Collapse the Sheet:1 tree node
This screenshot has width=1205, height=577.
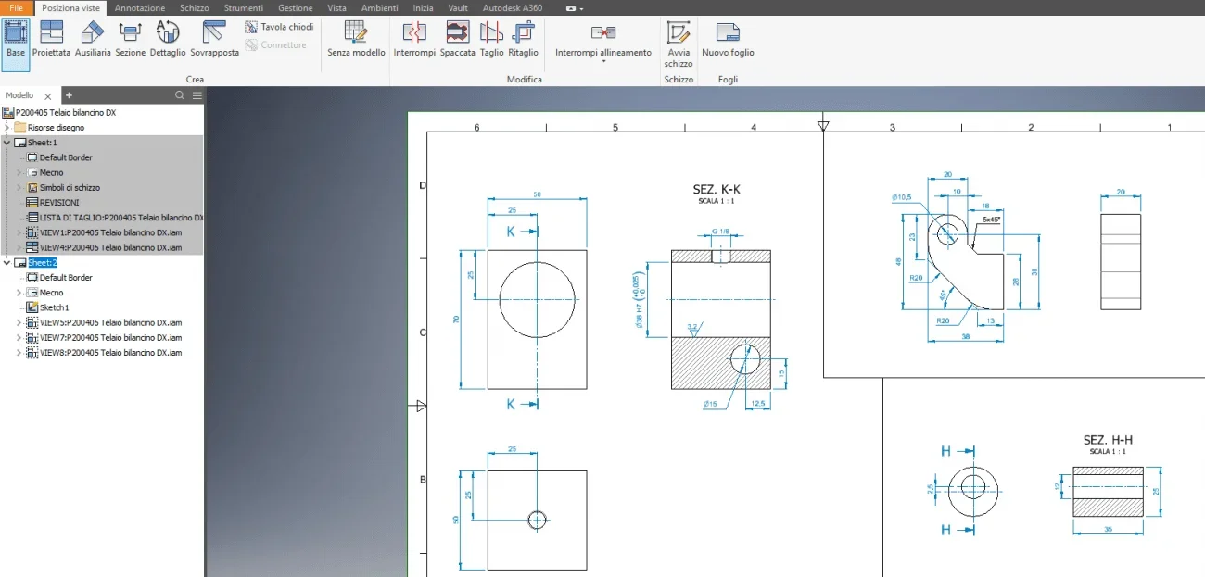(7, 143)
